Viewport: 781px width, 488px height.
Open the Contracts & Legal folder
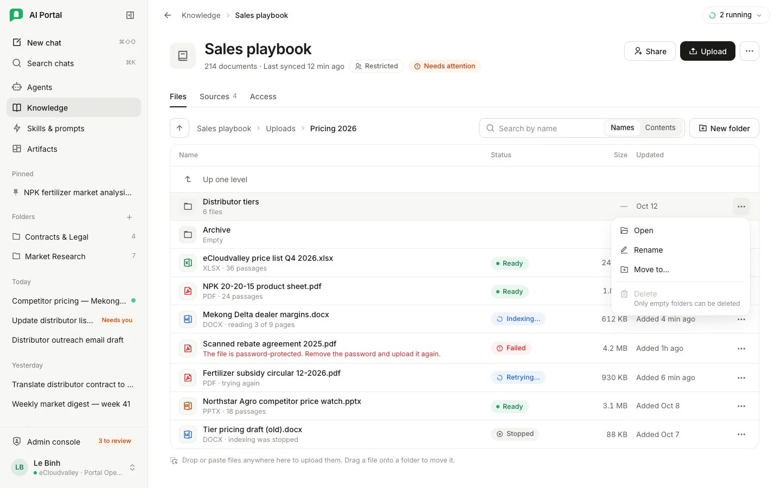pyautogui.click(x=74, y=237)
